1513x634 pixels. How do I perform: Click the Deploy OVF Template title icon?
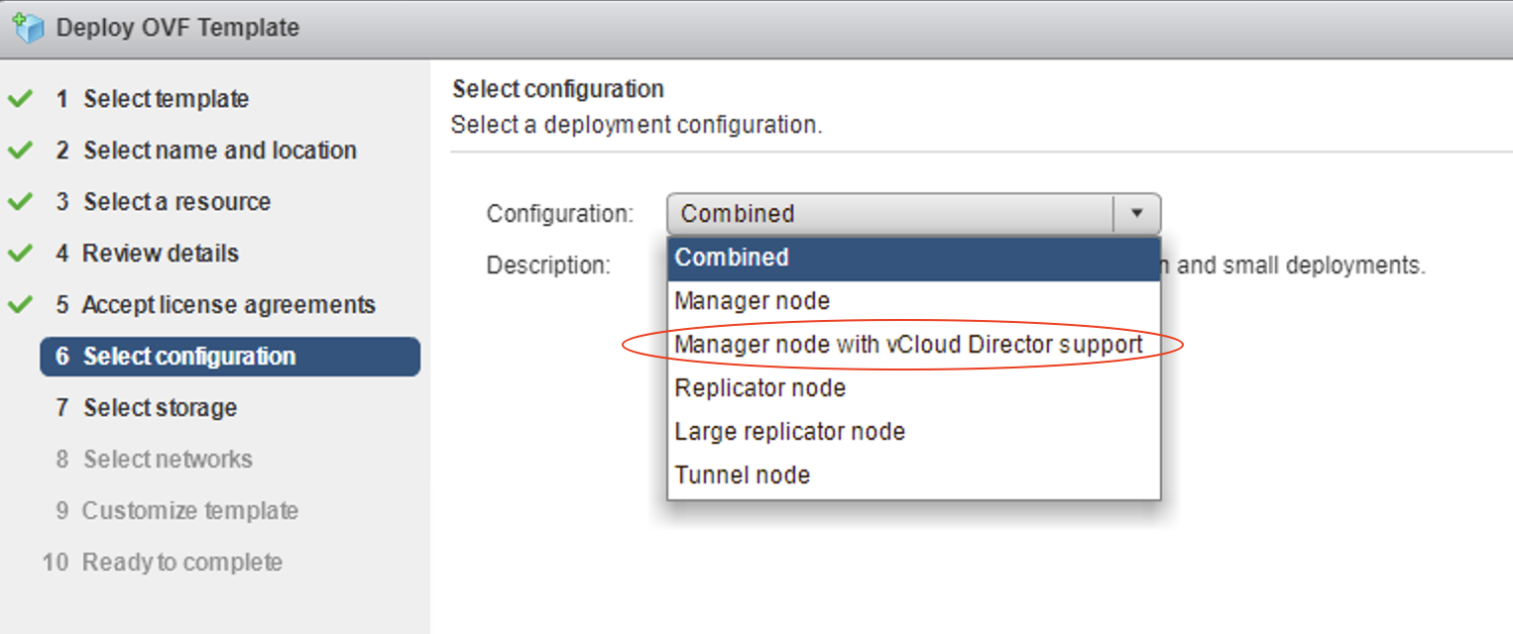tap(28, 28)
